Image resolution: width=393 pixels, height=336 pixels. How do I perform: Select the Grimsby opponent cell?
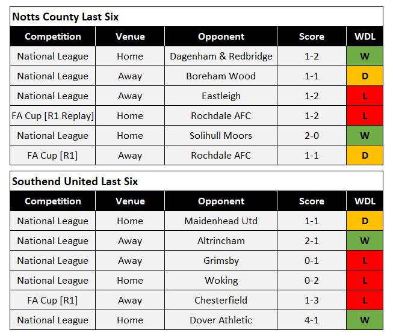pos(221,261)
